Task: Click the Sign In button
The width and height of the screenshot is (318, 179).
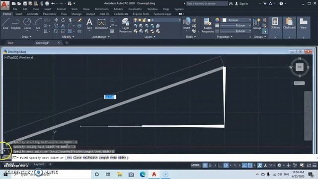Action: pos(241,3)
